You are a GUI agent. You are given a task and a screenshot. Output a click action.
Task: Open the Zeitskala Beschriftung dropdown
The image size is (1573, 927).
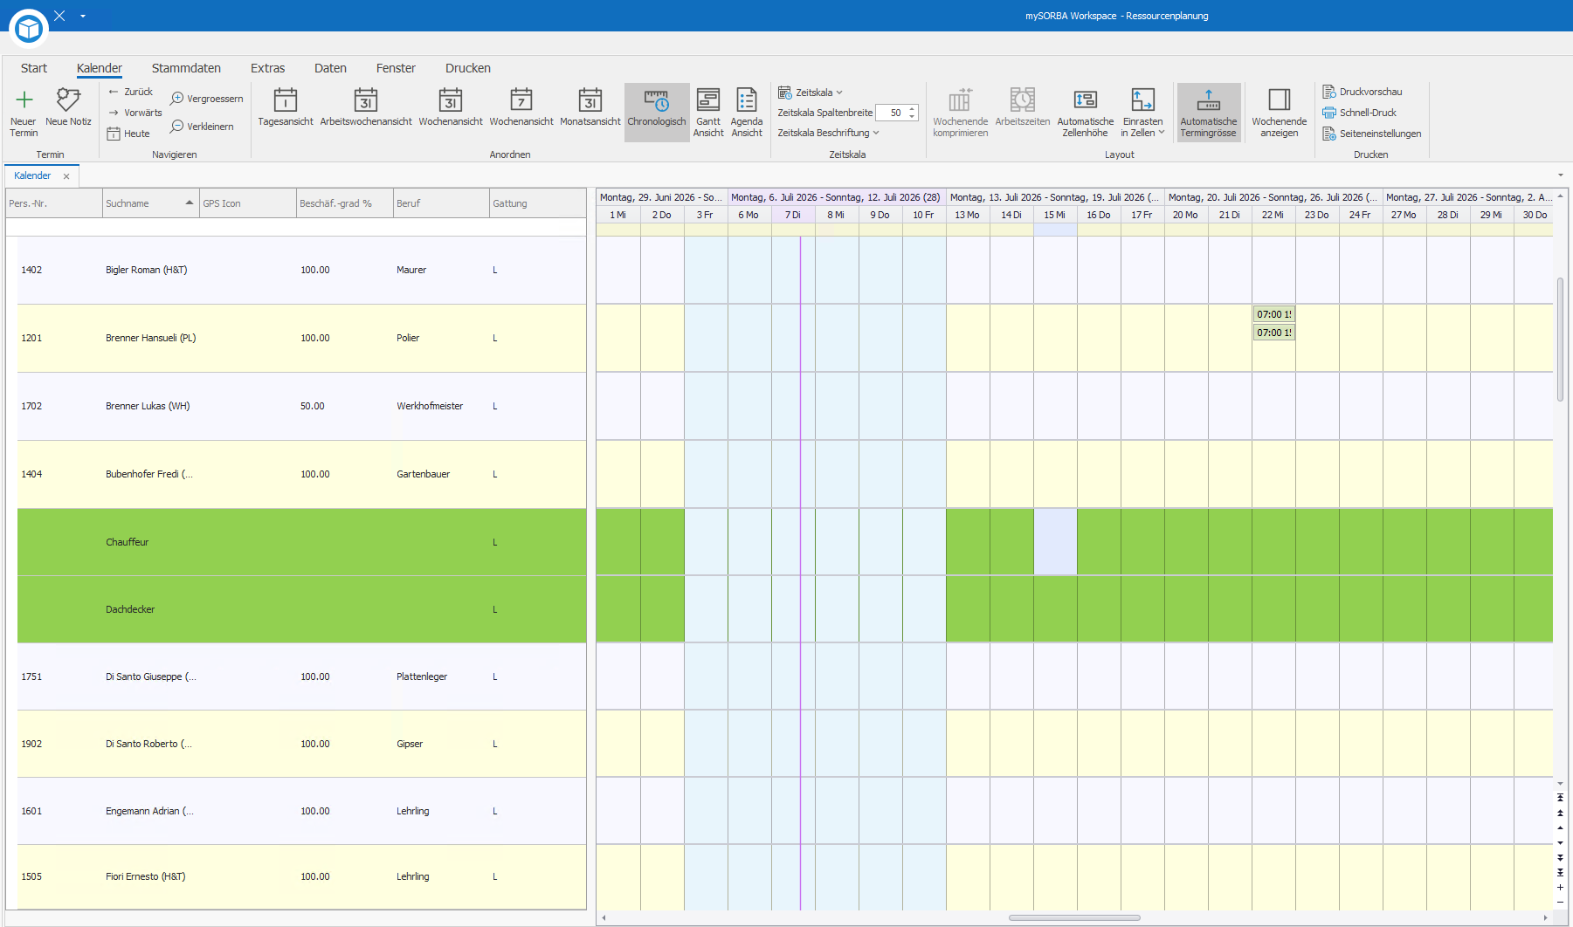pos(828,133)
